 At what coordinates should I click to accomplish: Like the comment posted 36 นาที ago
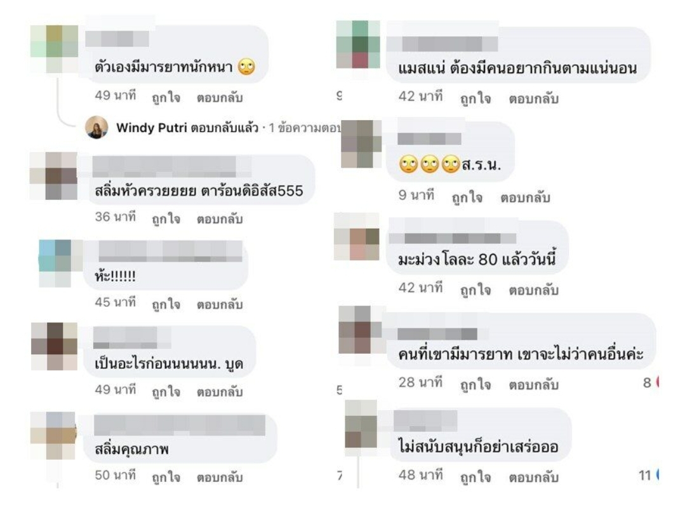[x=166, y=218]
